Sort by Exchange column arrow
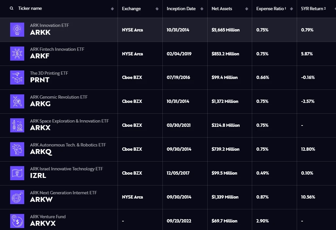Viewport: 336px width, 230px height. (157, 9)
